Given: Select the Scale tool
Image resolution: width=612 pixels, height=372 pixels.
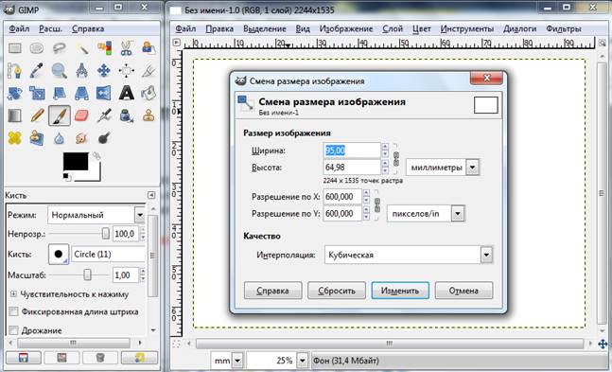Looking at the screenshot, I should coord(37,94).
